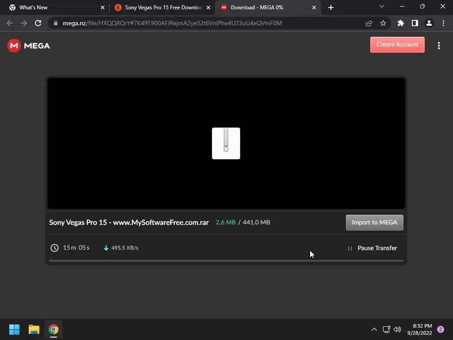The width and height of the screenshot is (453, 340).
Task: Open the Windows Start menu
Action: [x=15, y=329]
